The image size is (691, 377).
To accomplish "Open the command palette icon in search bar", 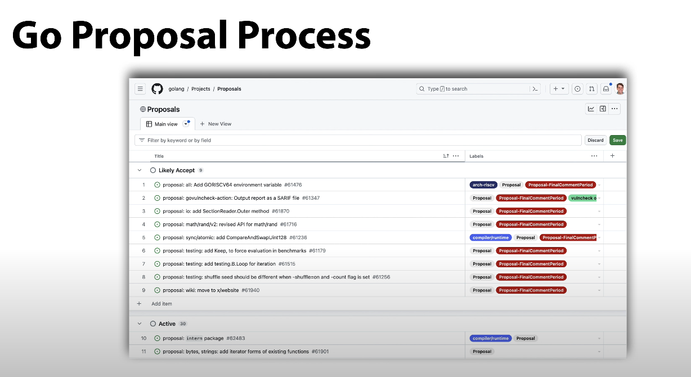I will click(536, 89).
